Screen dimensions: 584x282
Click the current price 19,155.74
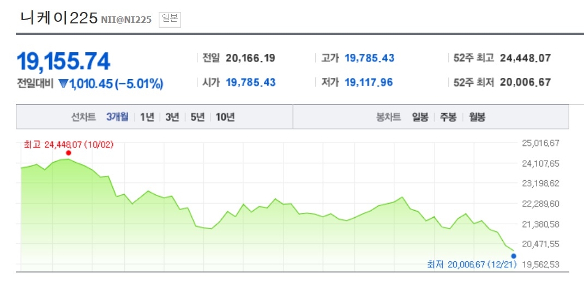coord(64,62)
